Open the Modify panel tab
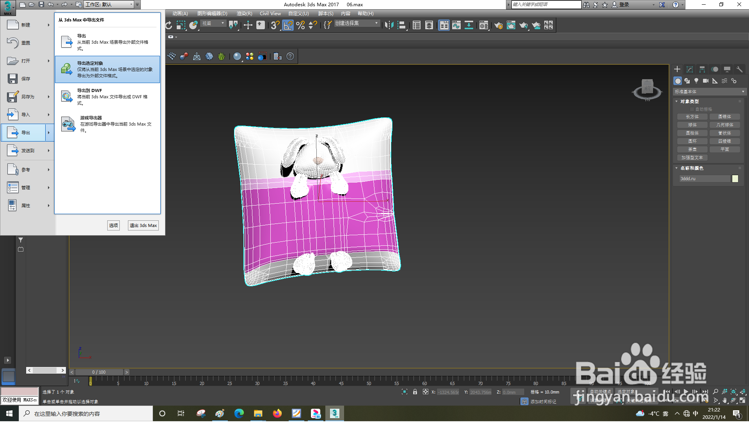The width and height of the screenshot is (749, 422). tap(690, 69)
